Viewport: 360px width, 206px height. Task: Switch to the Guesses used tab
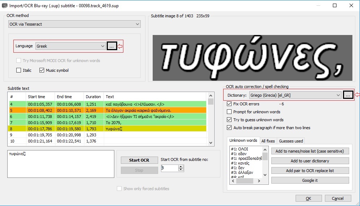pyautogui.click(x=291, y=141)
